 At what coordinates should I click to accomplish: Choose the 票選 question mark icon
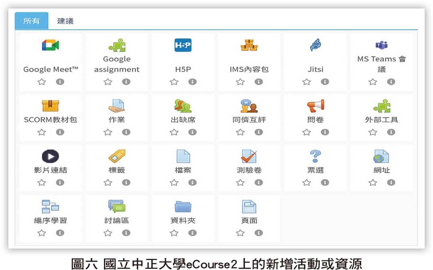pyautogui.click(x=316, y=156)
